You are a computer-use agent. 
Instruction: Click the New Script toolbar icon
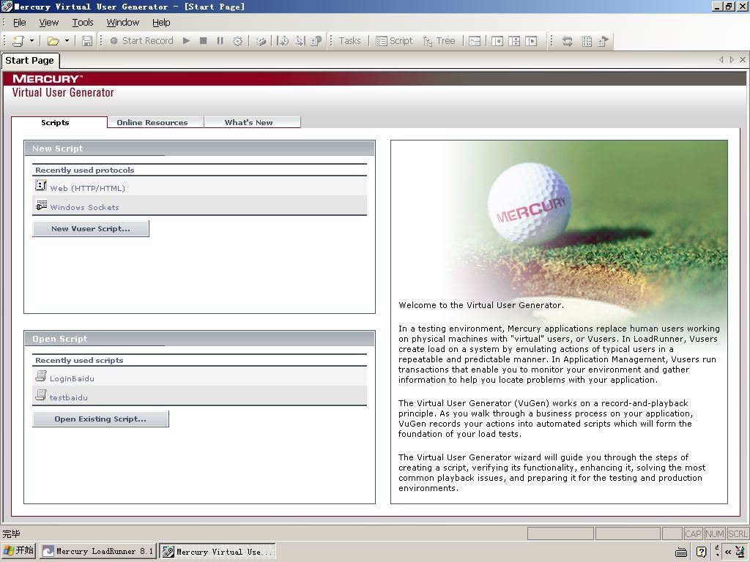(18, 41)
